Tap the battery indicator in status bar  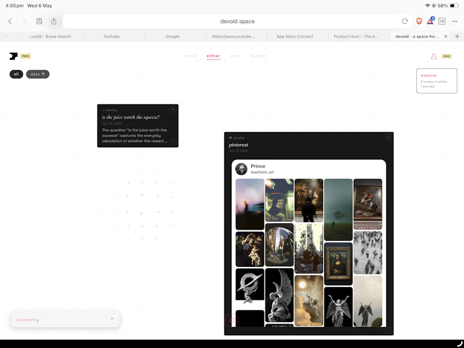point(454,6)
